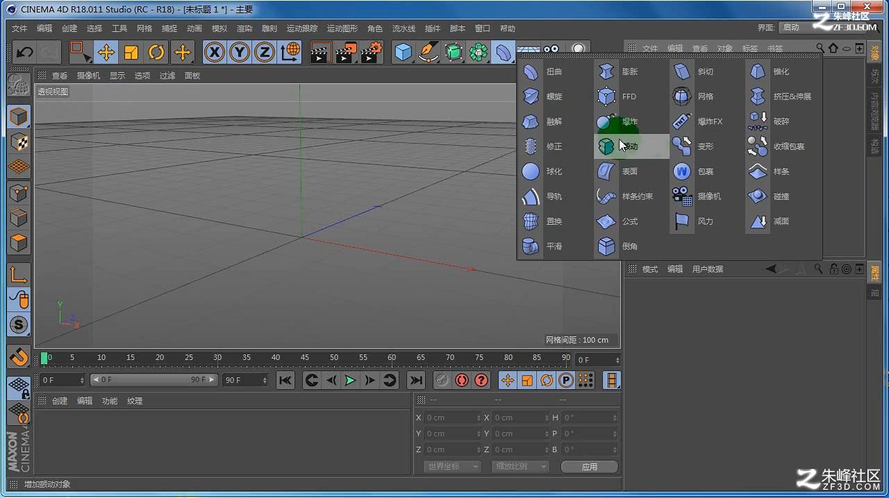The width and height of the screenshot is (889, 498).
Task: Add the 挤压&伸展 deformer
Action: click(781, 96)
